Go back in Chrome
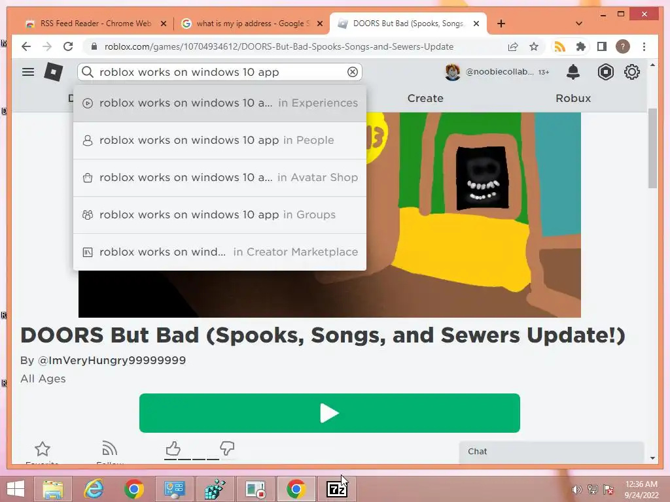The image size is (670, 502). click(x=26, y=46)
